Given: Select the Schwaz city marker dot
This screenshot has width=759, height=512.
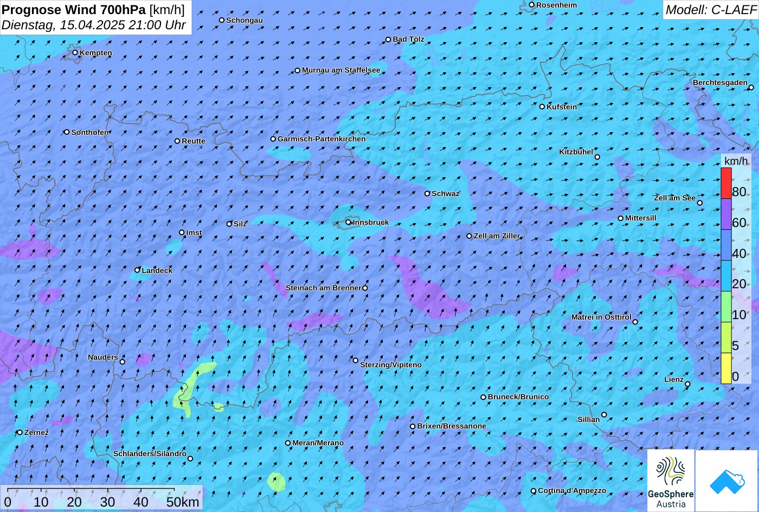Looking at the screenshot, I should pyautogui.click(x=427, y=193).
